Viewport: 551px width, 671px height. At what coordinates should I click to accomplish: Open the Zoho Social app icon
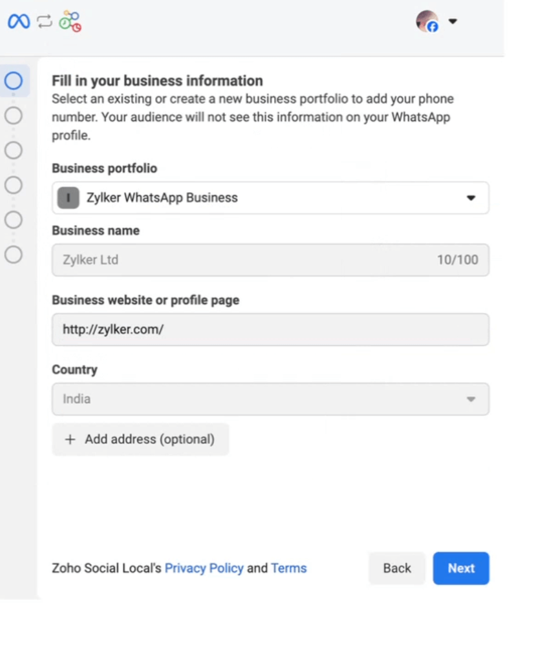69,21
